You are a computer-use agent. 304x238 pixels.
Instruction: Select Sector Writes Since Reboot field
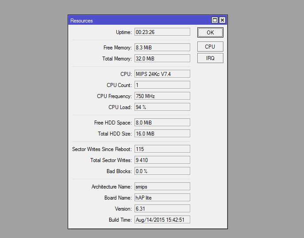[162, 149]
